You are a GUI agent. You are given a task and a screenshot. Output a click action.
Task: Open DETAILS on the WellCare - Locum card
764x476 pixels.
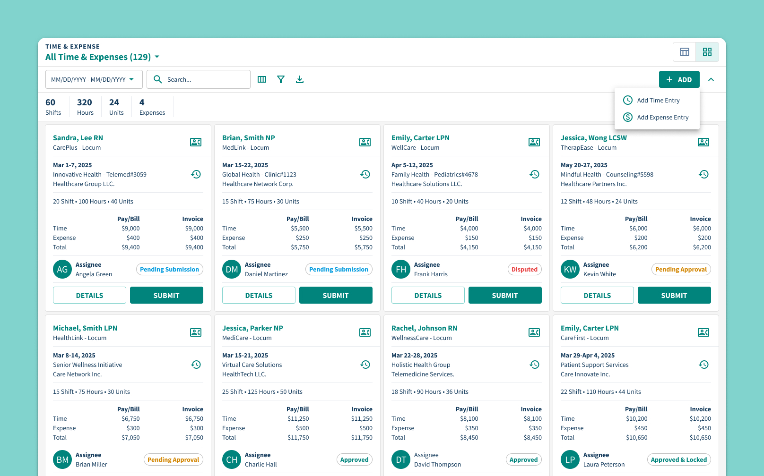(428, 295)
